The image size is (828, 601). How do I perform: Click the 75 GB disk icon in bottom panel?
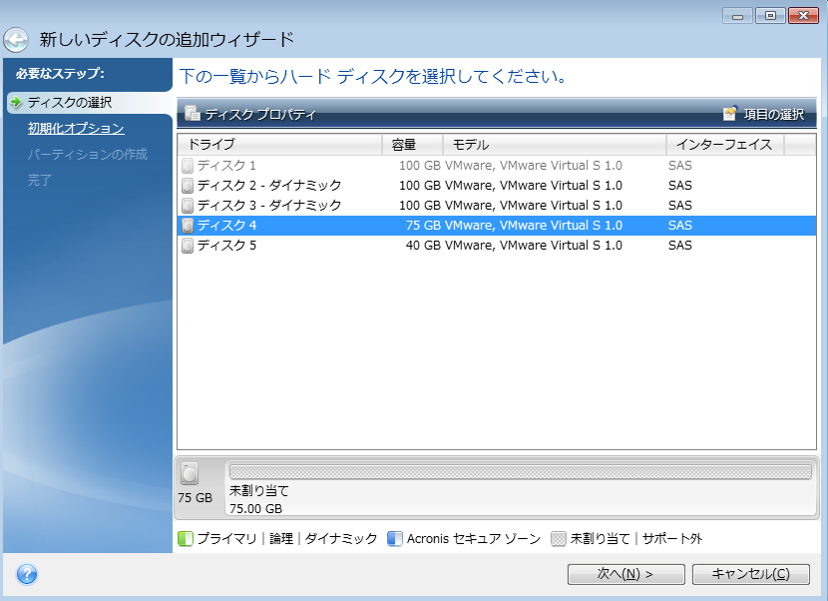pos(190,475)
